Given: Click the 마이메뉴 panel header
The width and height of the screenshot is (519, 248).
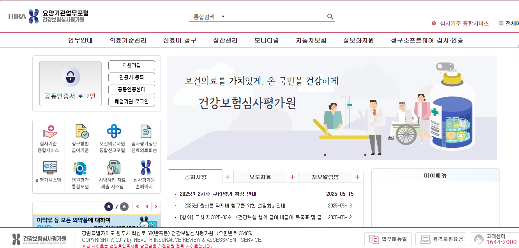Looking at the screenshot, I should tap(436, 175).
